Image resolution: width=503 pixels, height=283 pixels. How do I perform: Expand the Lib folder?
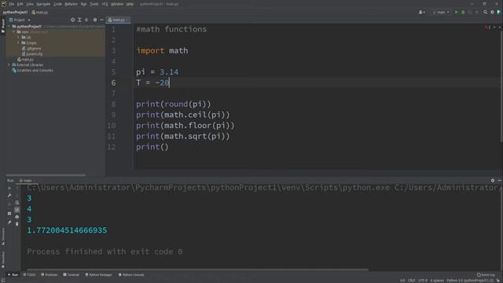[18, 37]
